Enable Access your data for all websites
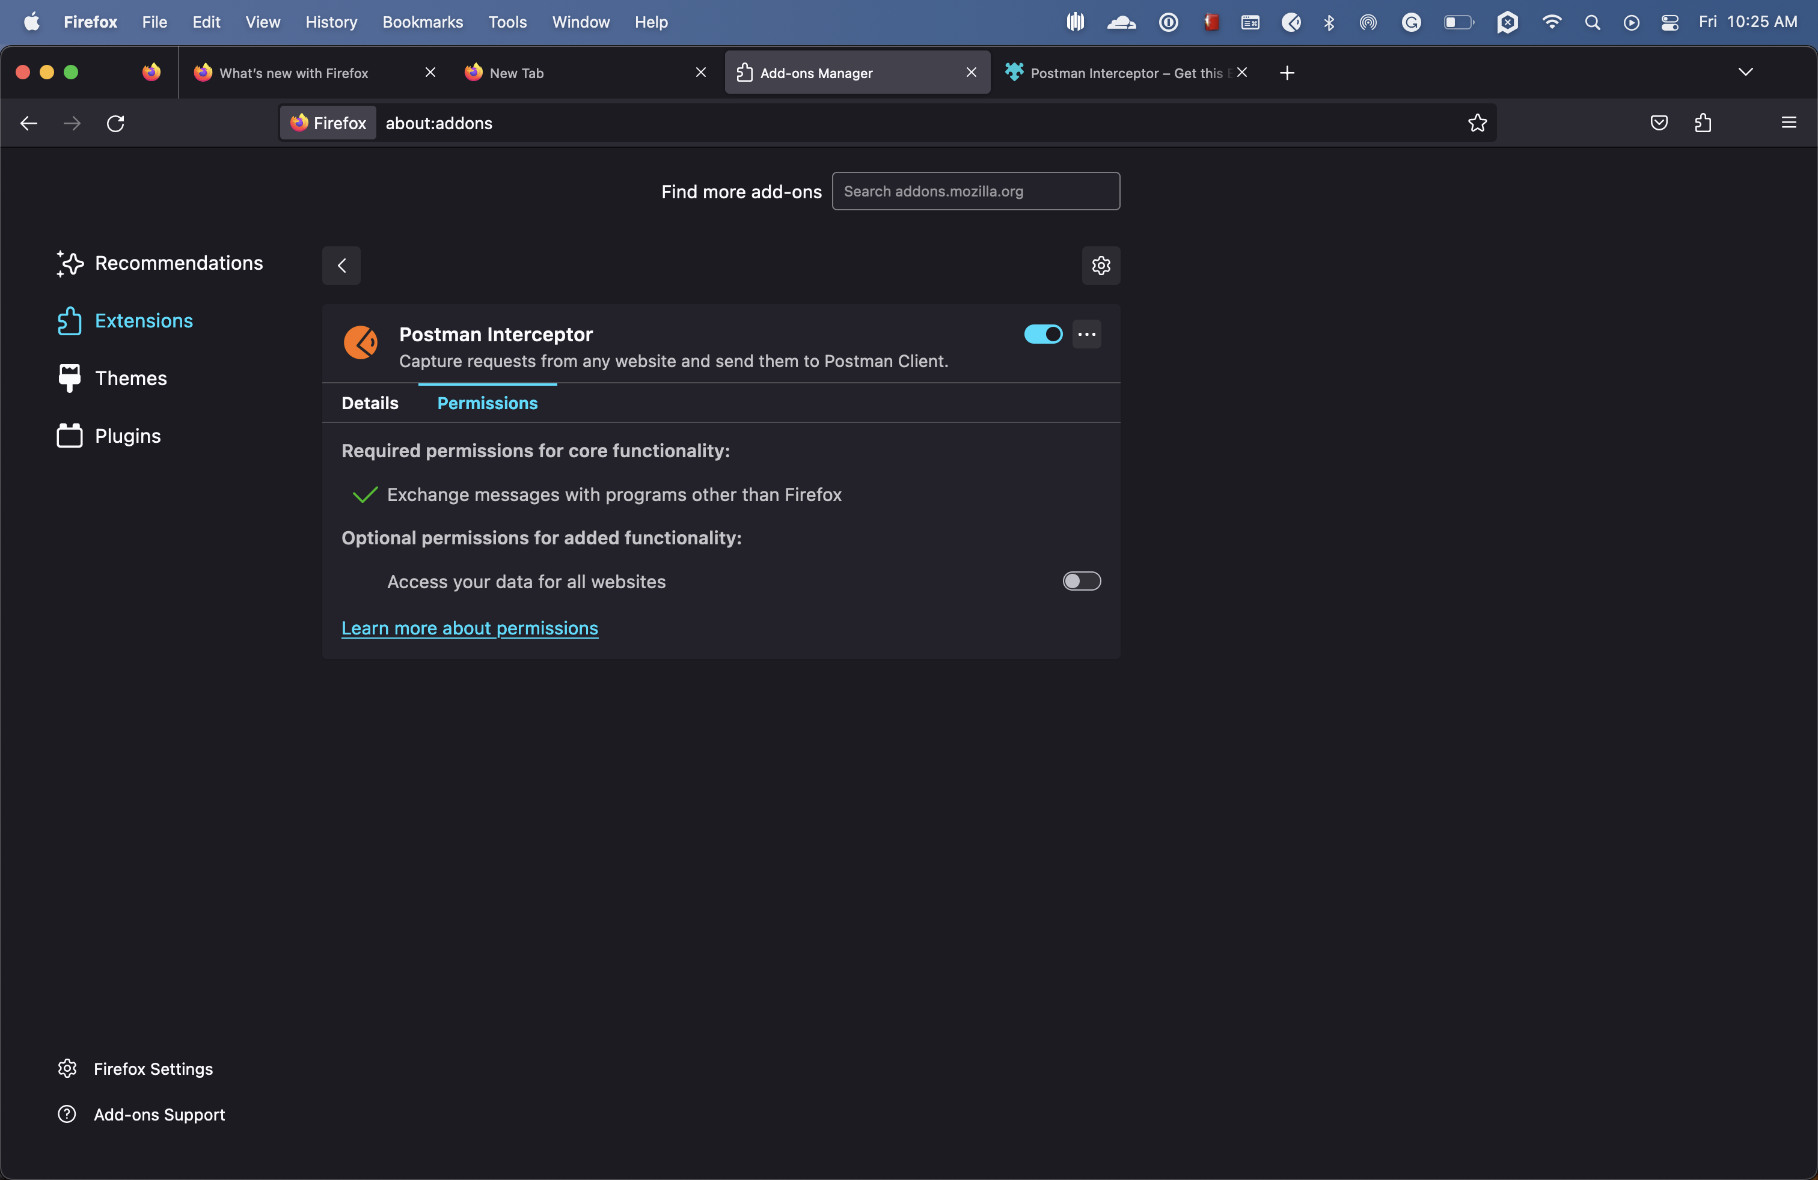 point(1080,581)
